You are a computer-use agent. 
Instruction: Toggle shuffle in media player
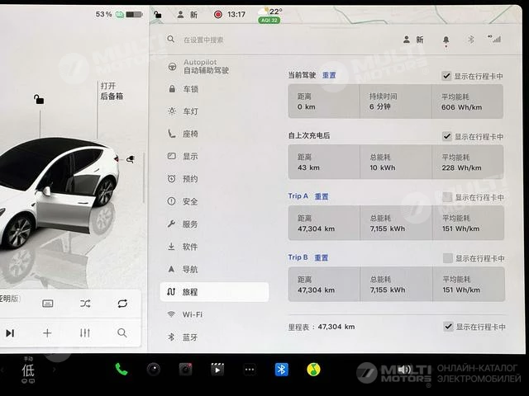point(85,304)
